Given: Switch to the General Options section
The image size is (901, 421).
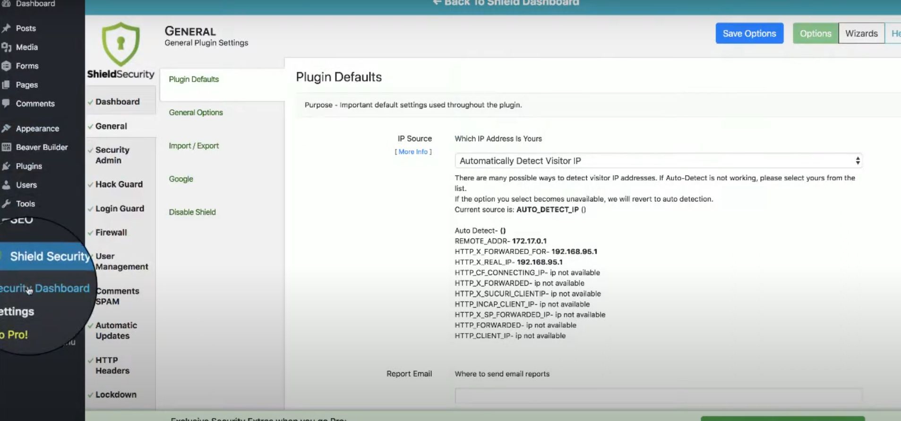Looking at the screenshot, I should click(x=196, y=112).
